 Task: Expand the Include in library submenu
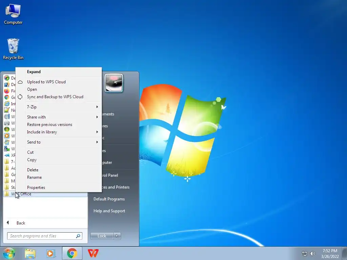pyautogui.click(x=58, y=132)
